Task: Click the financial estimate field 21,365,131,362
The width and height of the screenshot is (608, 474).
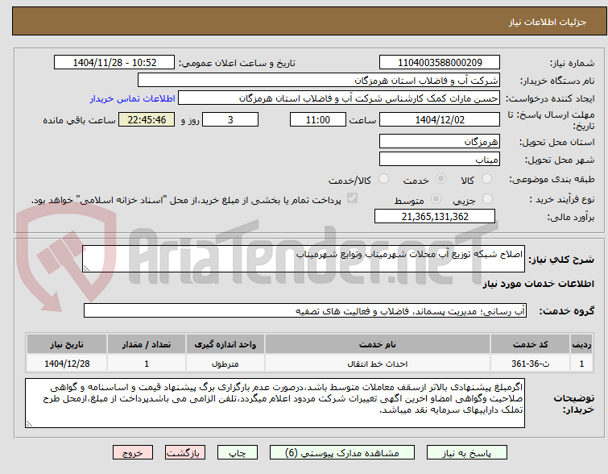Action: pyautogui.click(x=435, y=216)
